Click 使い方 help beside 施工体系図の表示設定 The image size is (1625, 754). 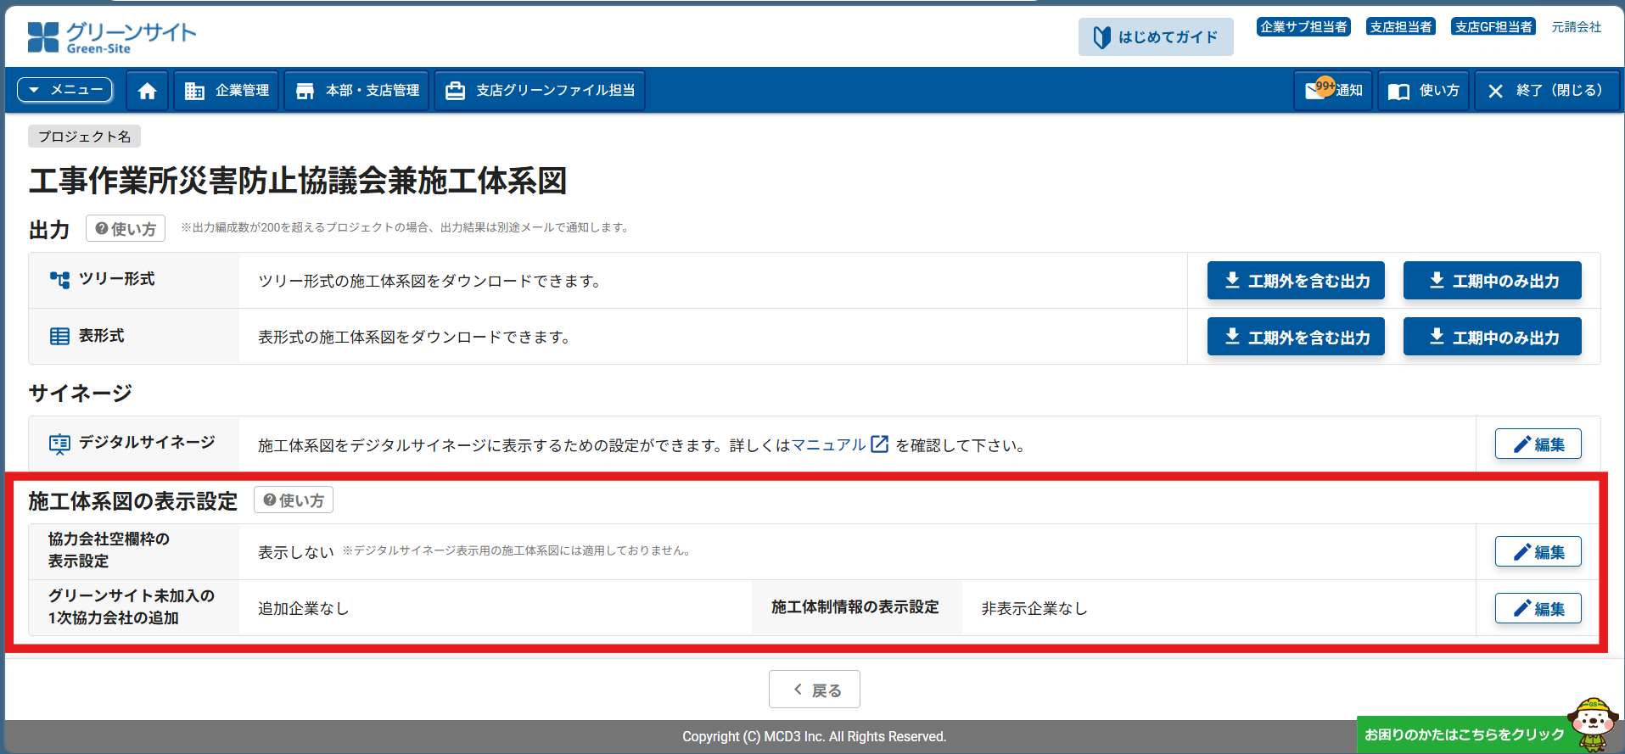(x=294, y=500)
